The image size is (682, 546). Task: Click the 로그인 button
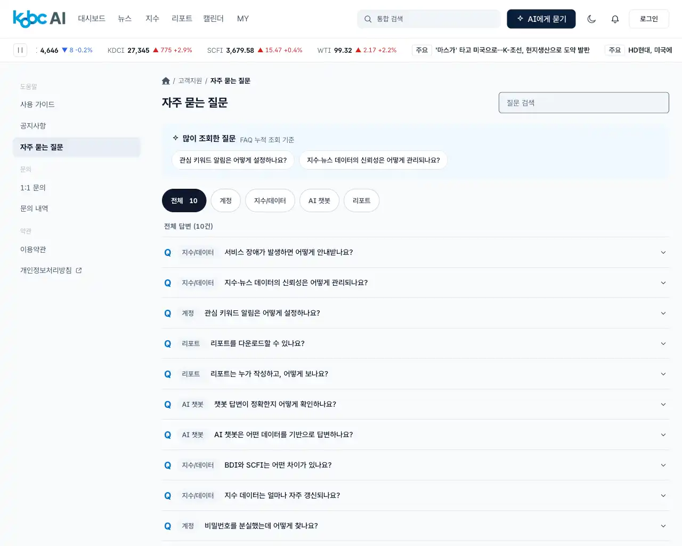click(x=649, y=19)
